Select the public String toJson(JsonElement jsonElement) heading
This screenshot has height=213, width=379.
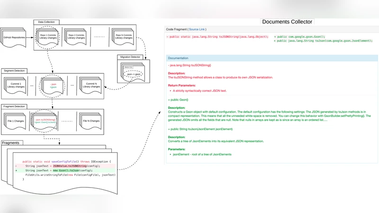[x=200, y=129]
